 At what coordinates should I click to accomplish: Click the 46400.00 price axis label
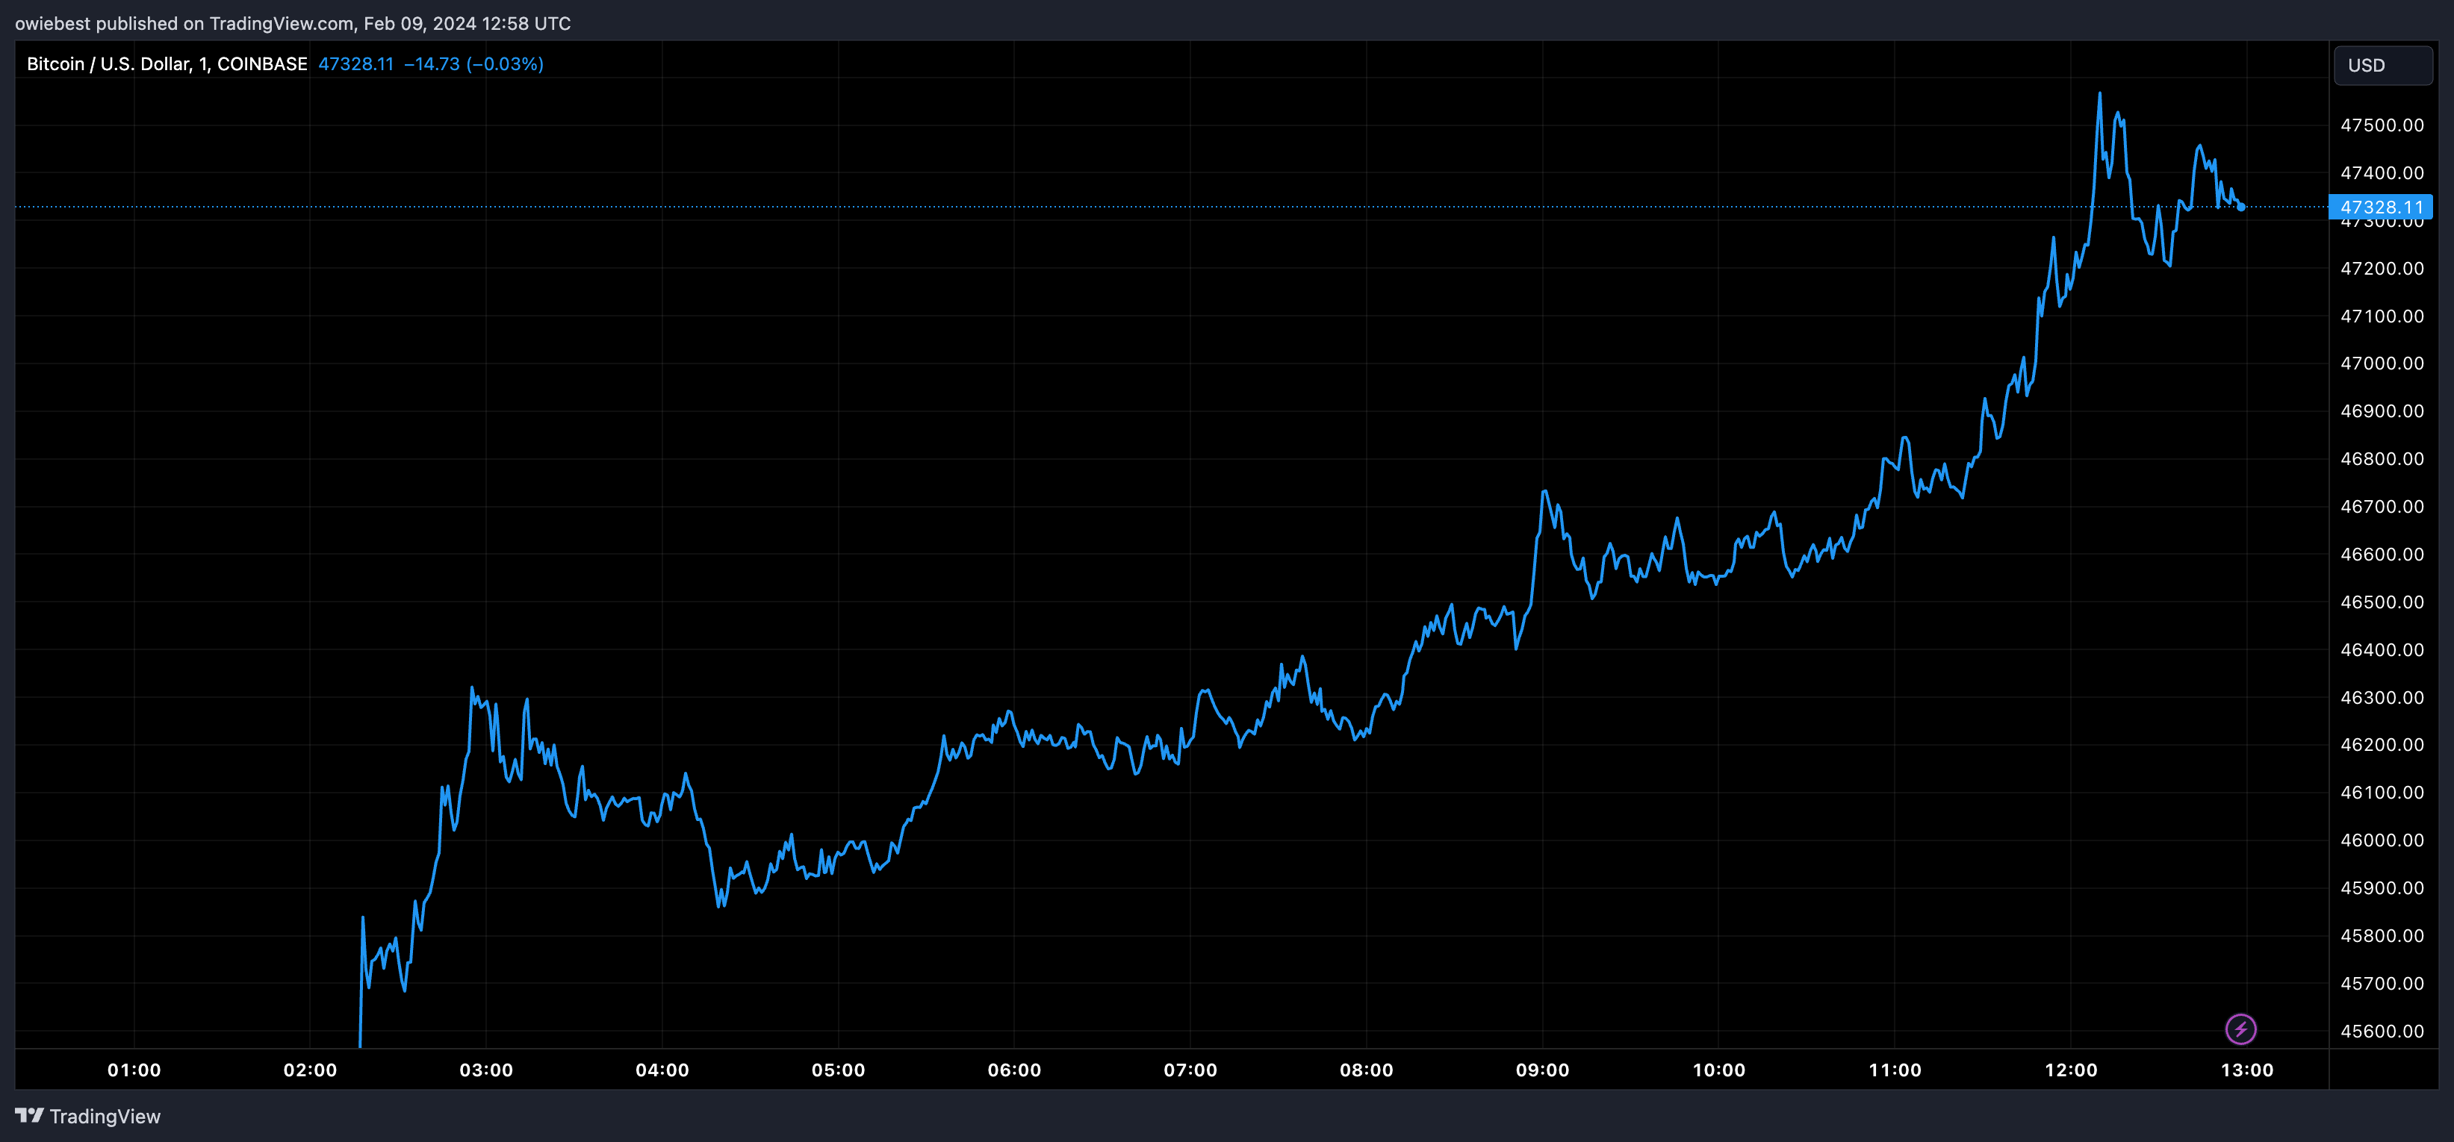click(x=2382, y=649)
